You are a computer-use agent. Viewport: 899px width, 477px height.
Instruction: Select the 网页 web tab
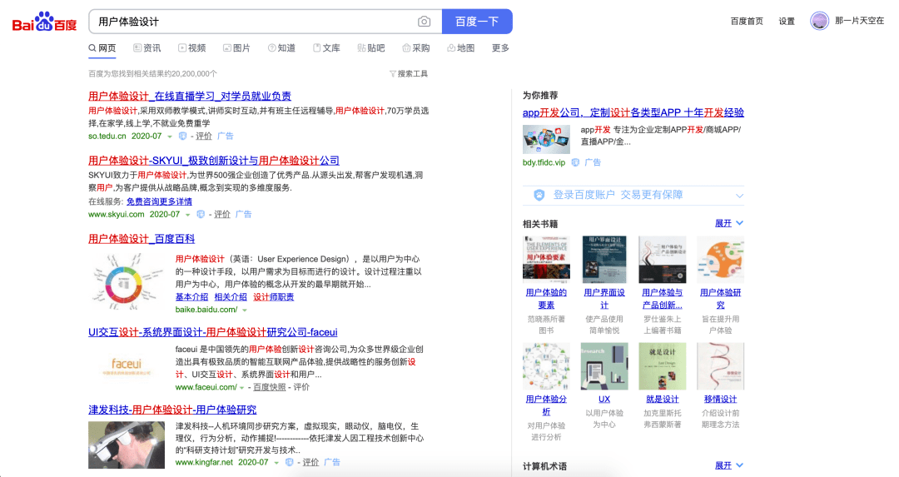coord(102,48)
